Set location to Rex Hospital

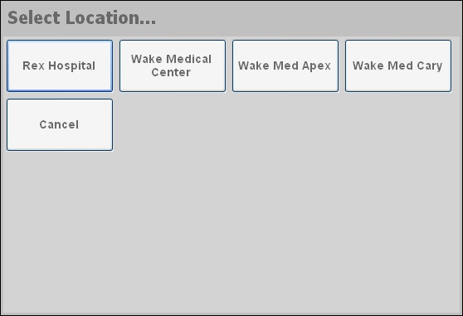pos(60,66)
